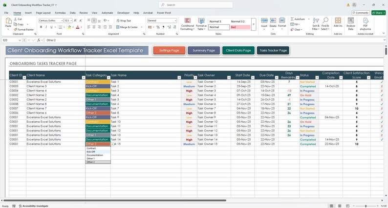The image size is (388, 208).
Task: Go to Summary Page button
Action: point(204,50)
